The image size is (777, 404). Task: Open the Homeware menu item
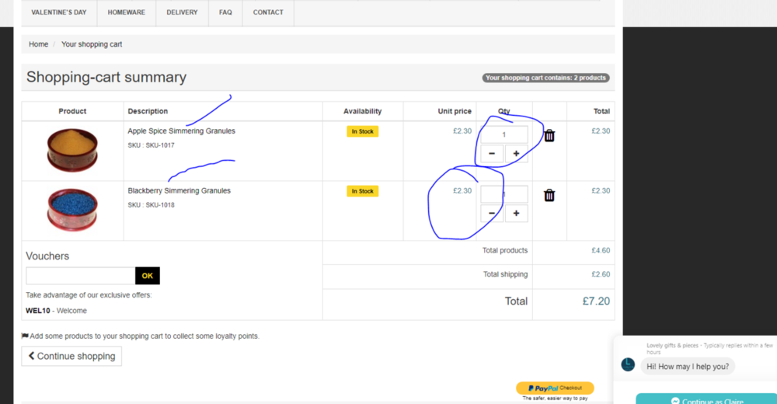pos(127,12)
